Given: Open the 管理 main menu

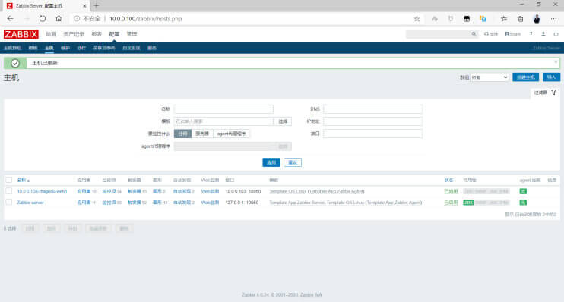Looking at the screenshot, I should point(131,34).
